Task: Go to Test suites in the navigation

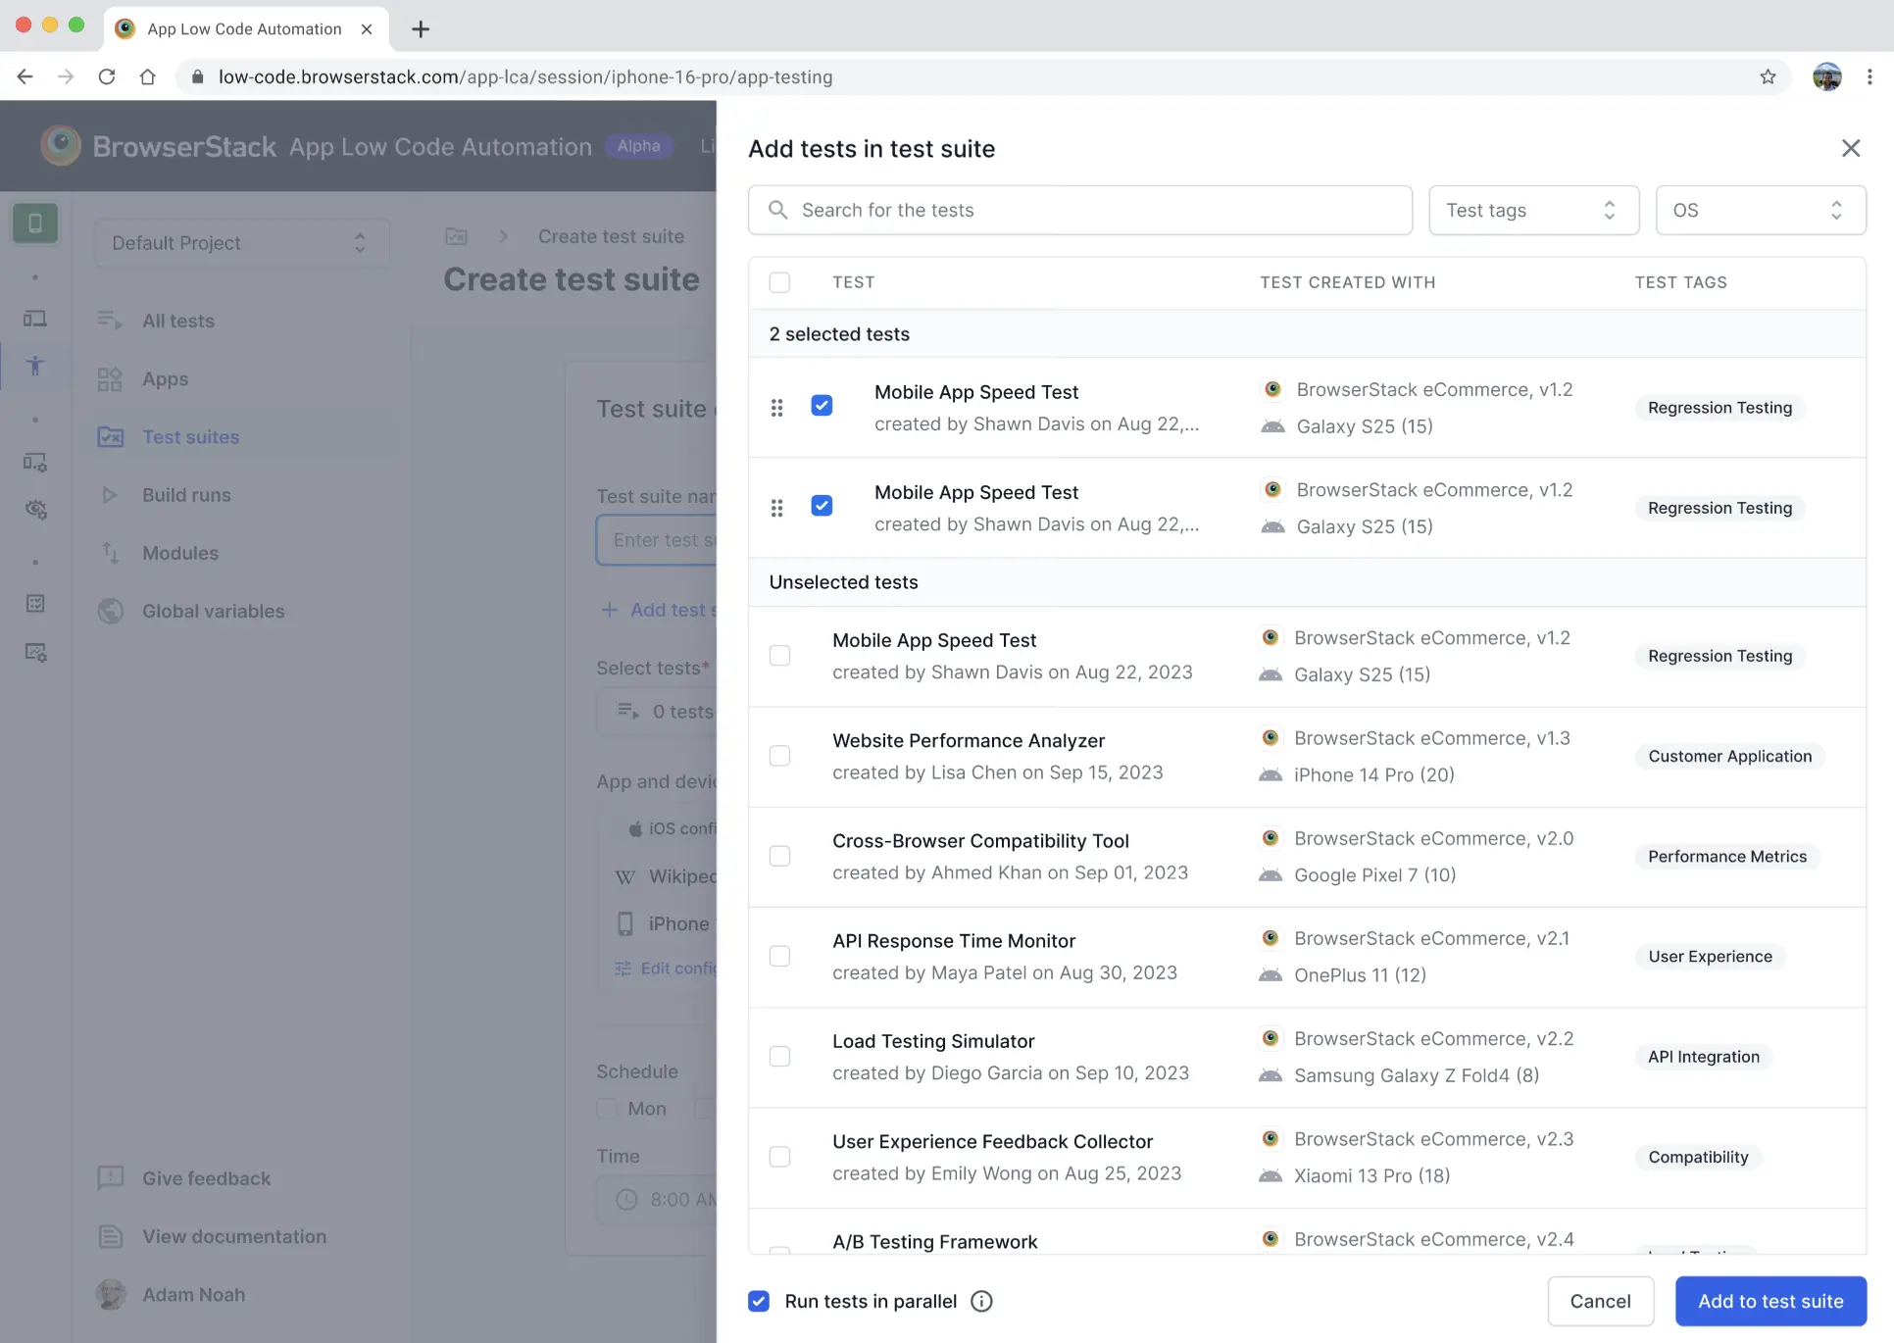Action: [191, 437]
